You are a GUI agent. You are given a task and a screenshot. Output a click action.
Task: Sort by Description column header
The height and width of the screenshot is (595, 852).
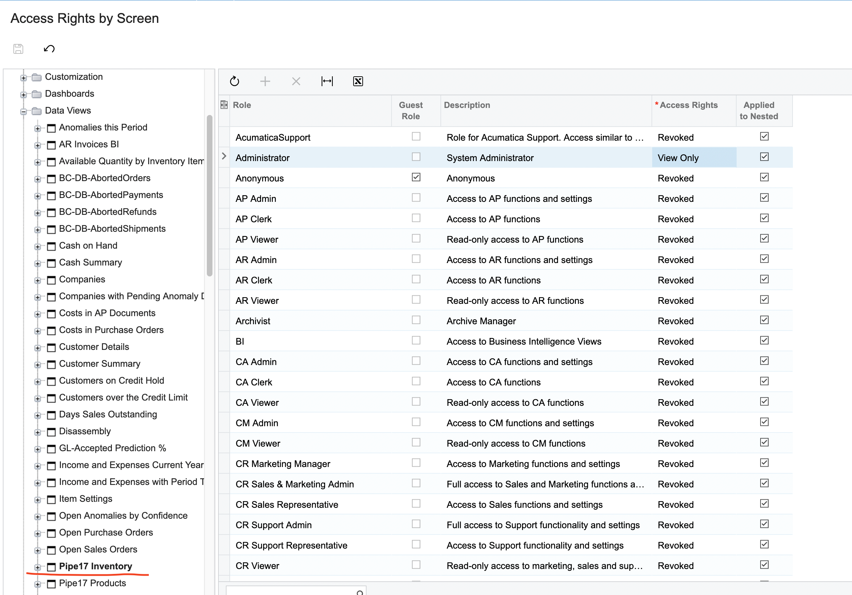pos(546,110)
